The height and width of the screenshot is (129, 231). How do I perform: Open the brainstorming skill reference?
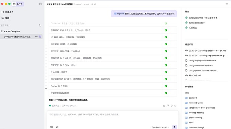[194, 118]
